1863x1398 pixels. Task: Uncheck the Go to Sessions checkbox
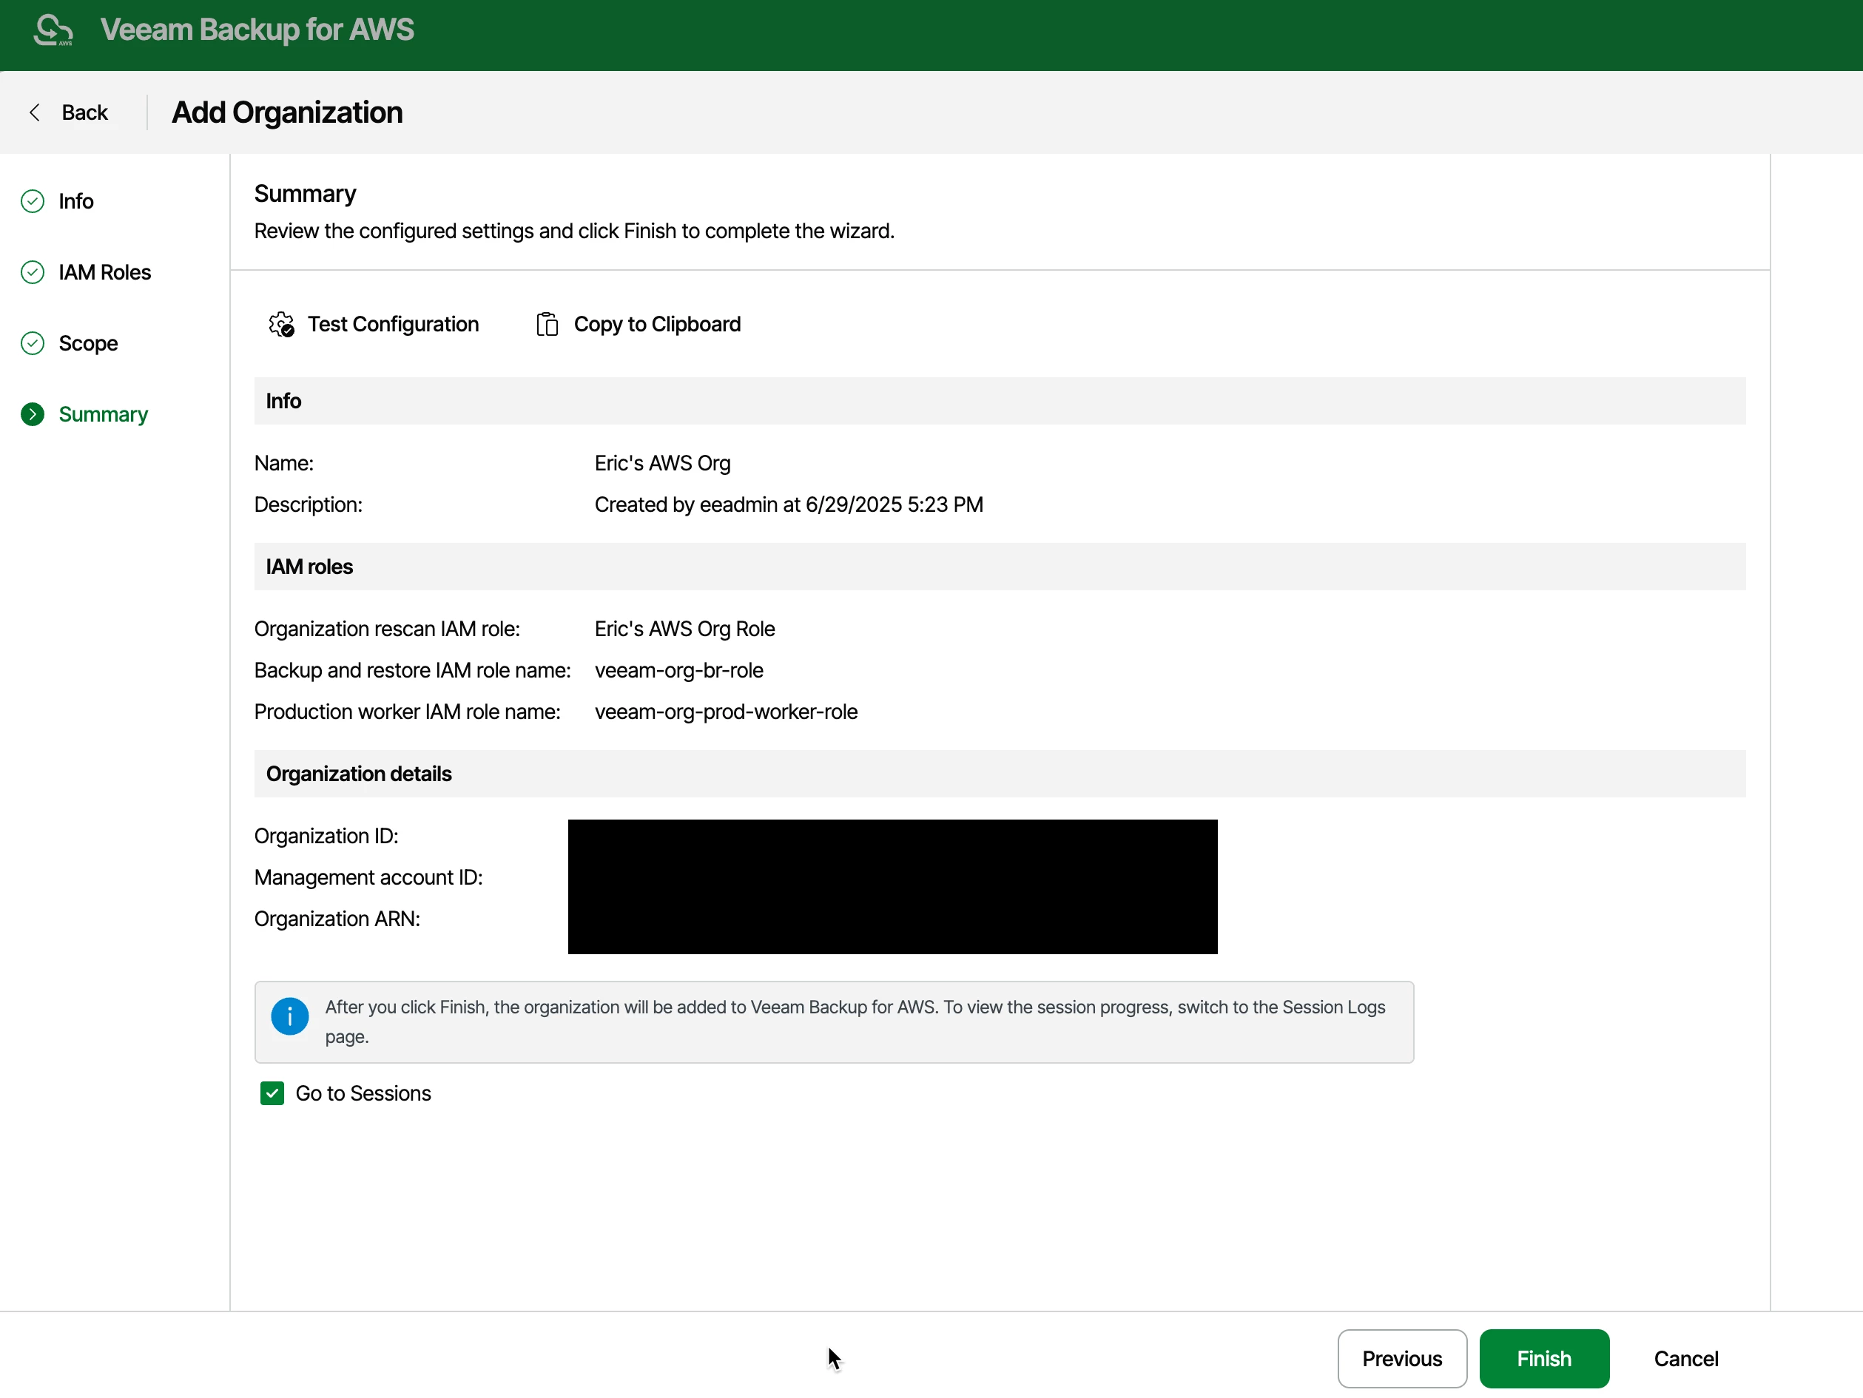272,1093
